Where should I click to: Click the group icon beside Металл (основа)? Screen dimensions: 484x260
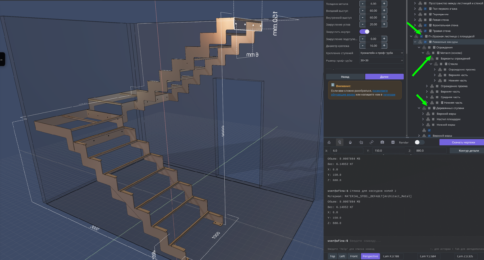tap(428, 53)
